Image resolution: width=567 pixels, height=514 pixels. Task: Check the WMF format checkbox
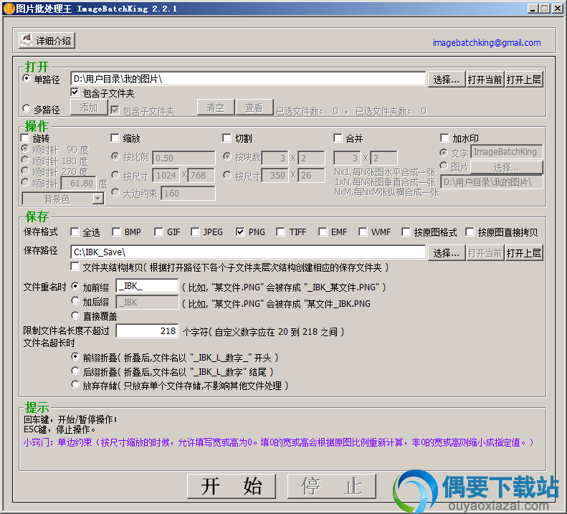pyautogui.click(x=362, y=232)
